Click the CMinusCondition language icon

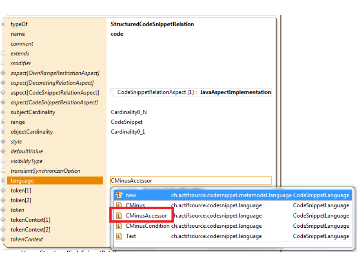click(x=119, y=226)
